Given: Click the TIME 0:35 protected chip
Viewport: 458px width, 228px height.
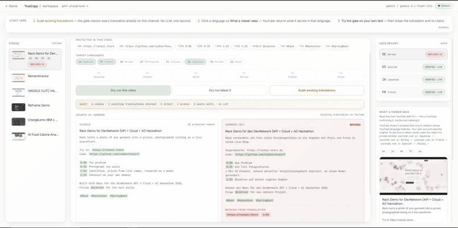Looking at the screenshot, I should pyautogui.click(x=203, y=46).
